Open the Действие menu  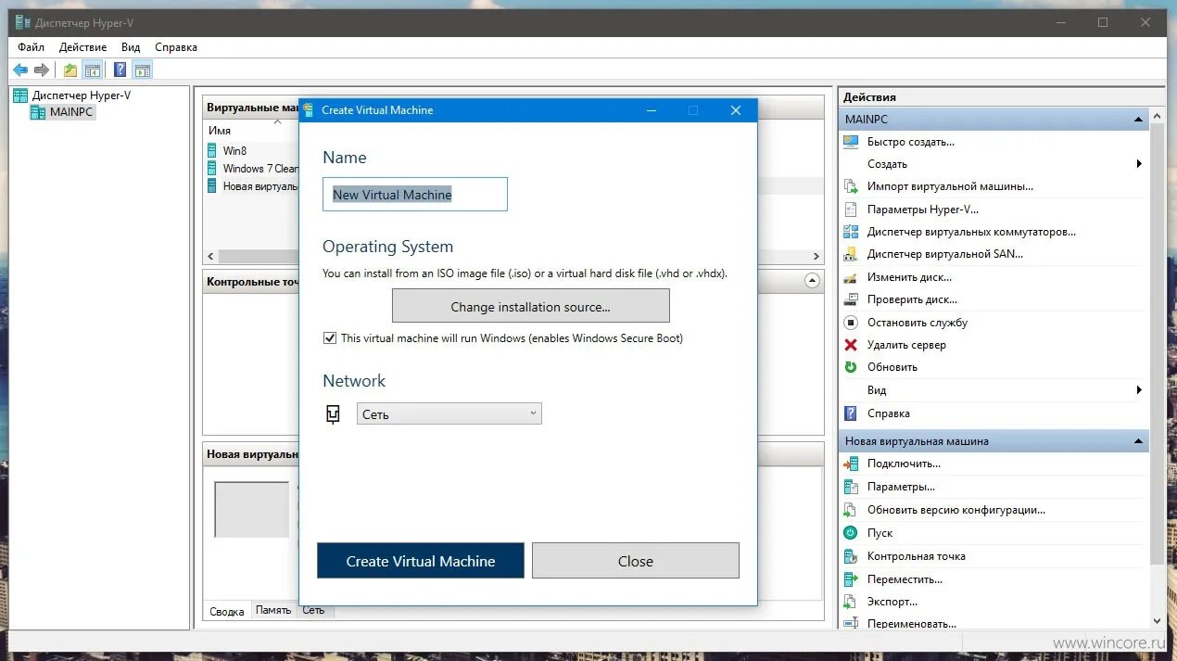83,47
